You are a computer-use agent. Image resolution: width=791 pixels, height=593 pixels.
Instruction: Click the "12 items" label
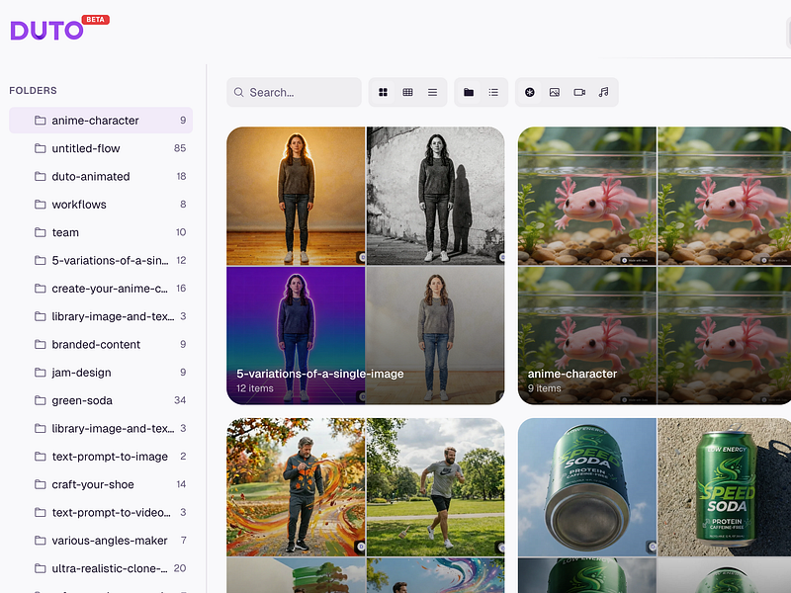pos(255,388)
